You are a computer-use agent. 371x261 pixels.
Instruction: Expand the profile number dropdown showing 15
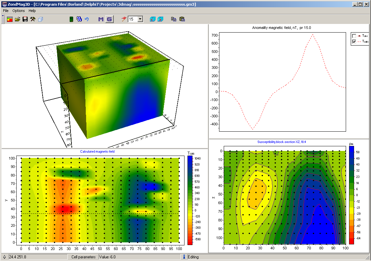[140, 19]
